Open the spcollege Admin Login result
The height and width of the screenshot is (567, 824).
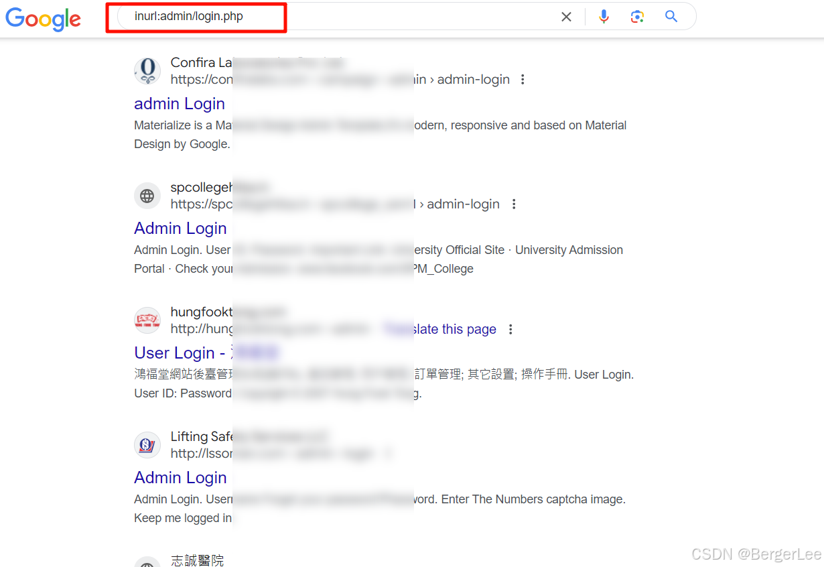click(x=180, y=228)
